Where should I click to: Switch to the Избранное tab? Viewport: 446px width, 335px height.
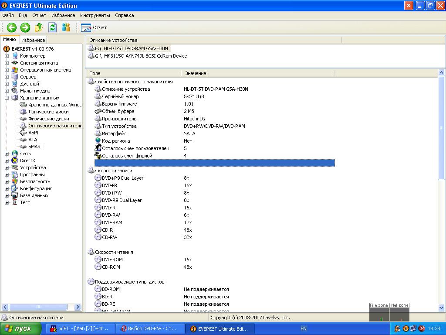click(x=33, y=40)
